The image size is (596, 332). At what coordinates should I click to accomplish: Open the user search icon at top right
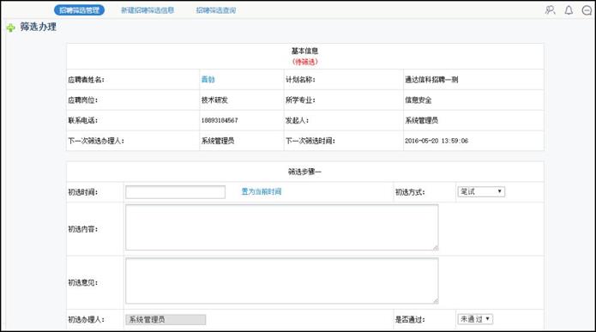[550, 10]
